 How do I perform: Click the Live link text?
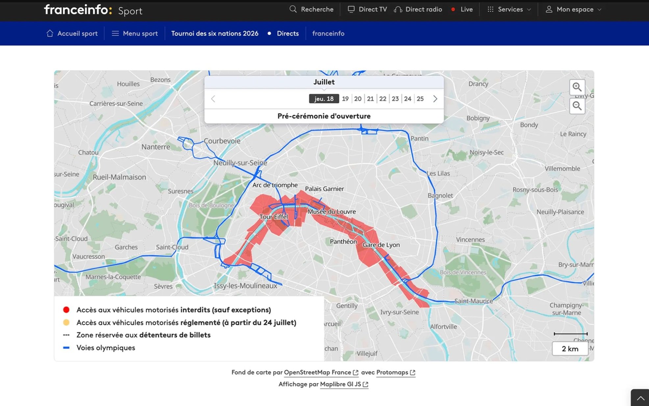pos(467,9)
